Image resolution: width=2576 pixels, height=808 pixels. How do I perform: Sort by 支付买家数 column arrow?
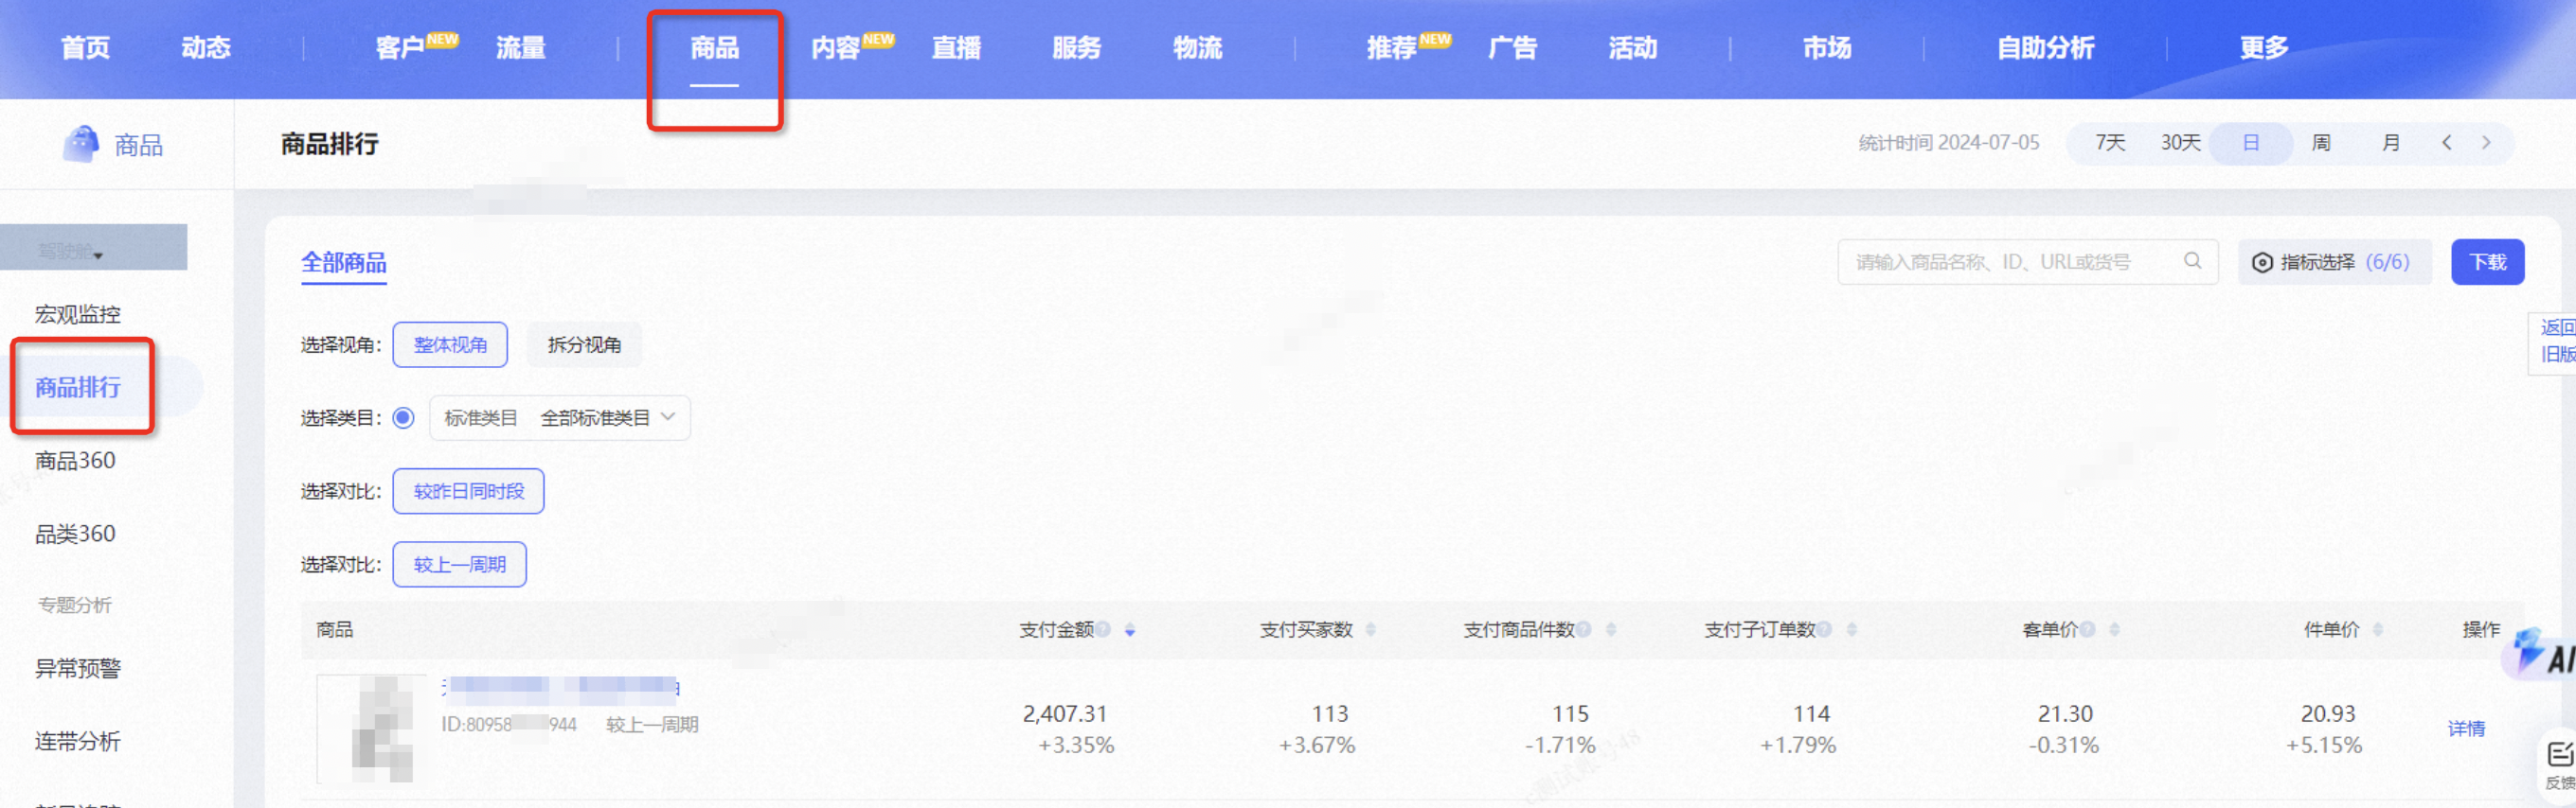(x=1370, y=629)
